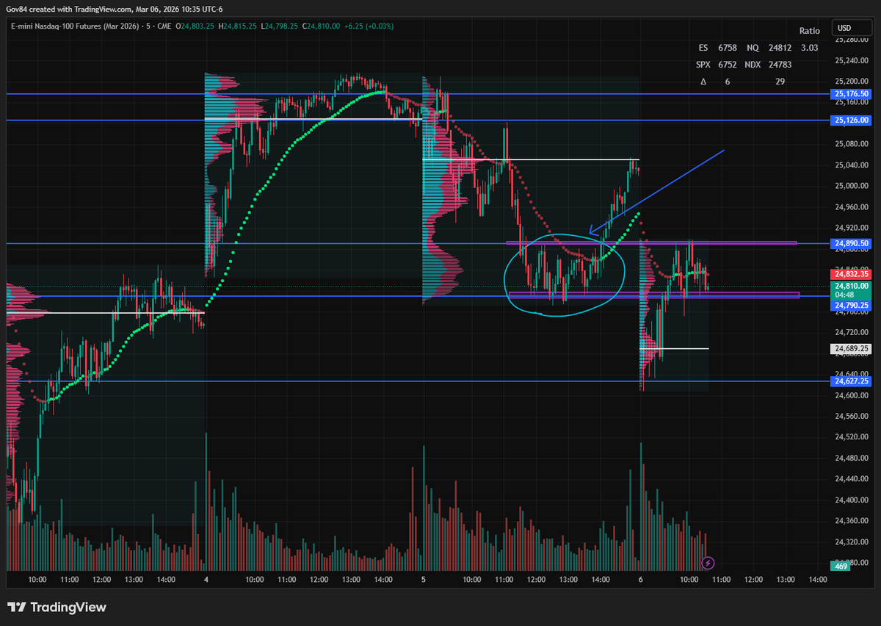The width and height of the screenshot is (881, 626).
Task: Click the high value H24,815.25
Action: point(236,26)
